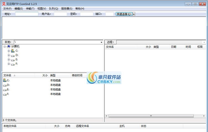The height and width of the screenshot is (132, 208).
Task: Sort remote list by 类型 column
Action: [x=161, y=47]
